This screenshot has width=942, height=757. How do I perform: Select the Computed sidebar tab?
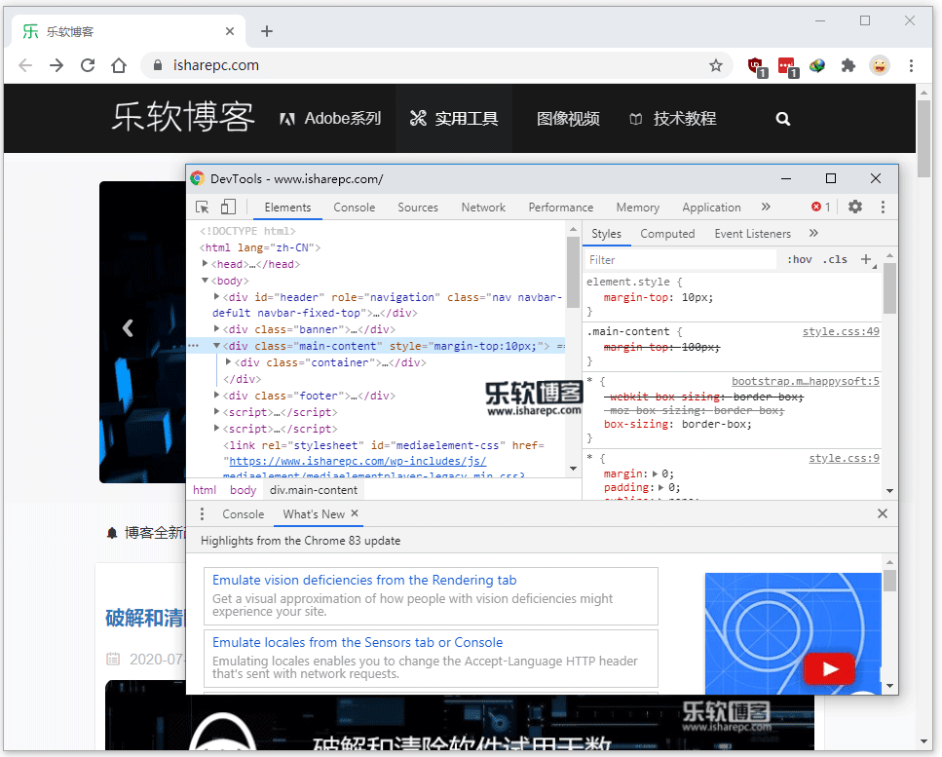(x=667, y=234)
